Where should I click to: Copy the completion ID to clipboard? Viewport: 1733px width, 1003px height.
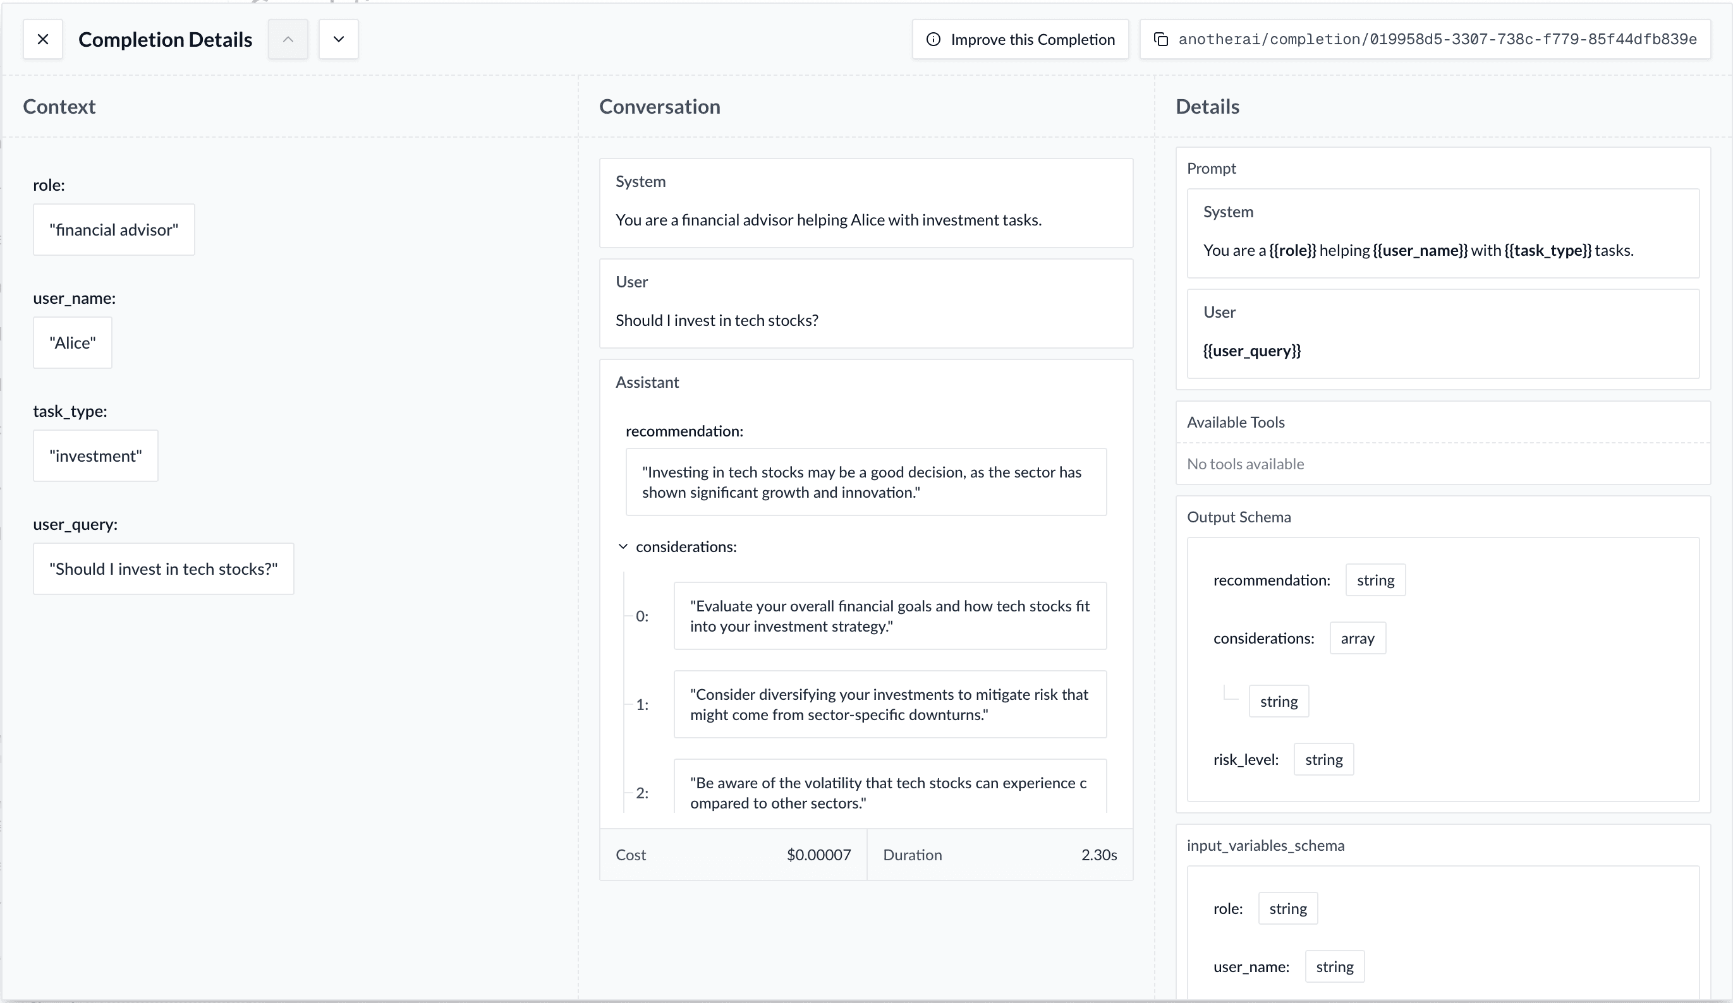(1162, 39)
